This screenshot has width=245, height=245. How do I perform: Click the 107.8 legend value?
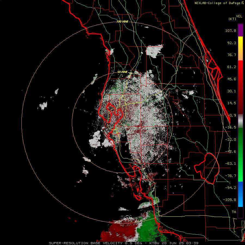click(x=231, y=30)
